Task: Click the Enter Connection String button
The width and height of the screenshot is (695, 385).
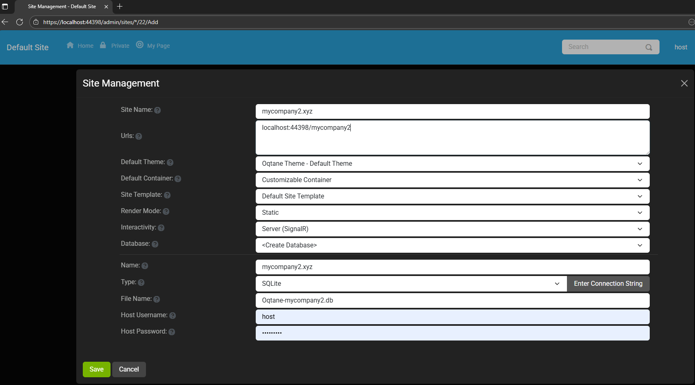Action: [608, 284]
